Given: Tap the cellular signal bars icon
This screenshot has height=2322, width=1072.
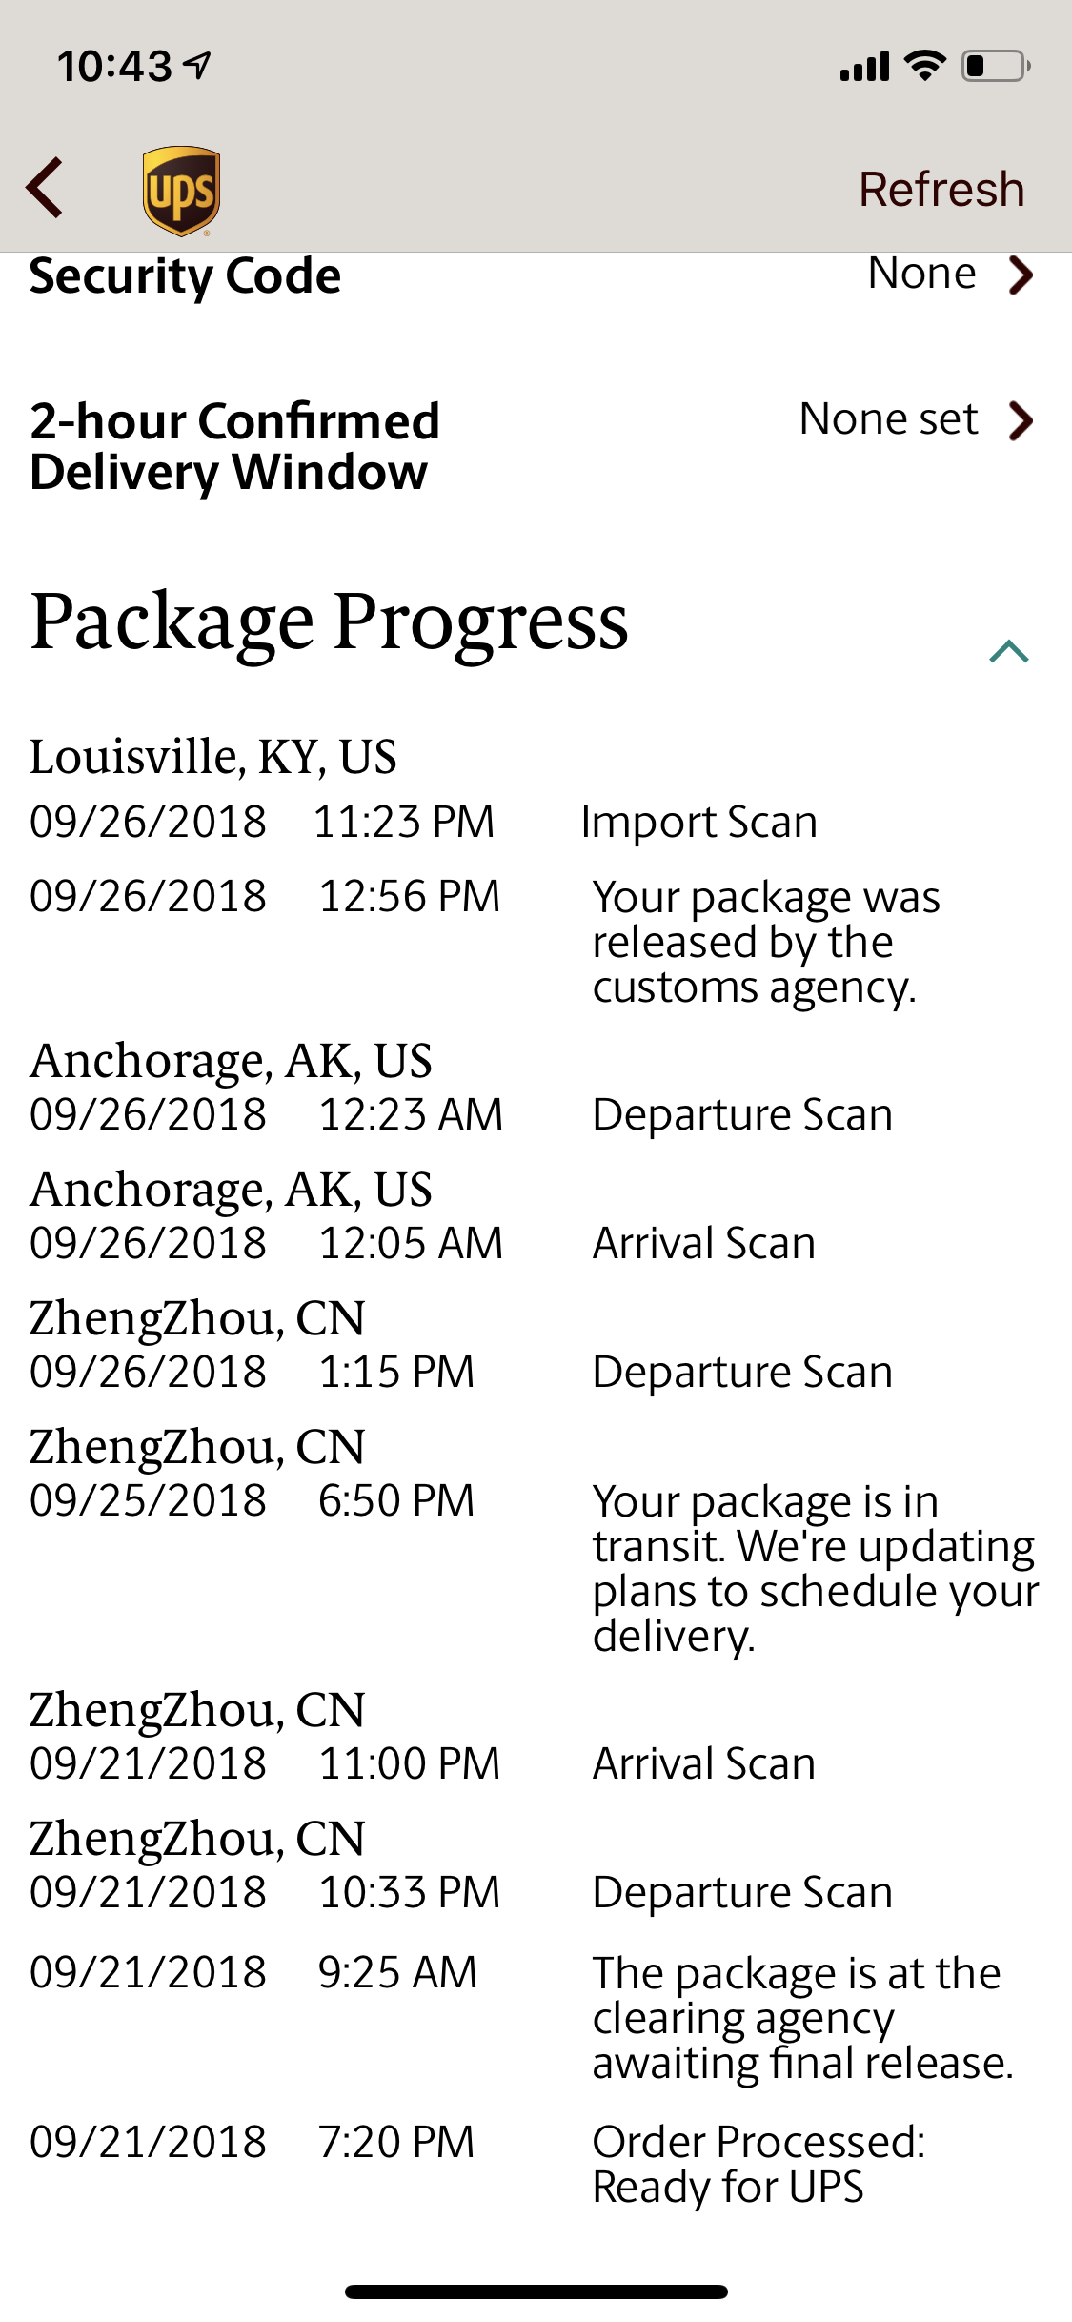Looking at the screenshot, I should click(x=864, y=67).
